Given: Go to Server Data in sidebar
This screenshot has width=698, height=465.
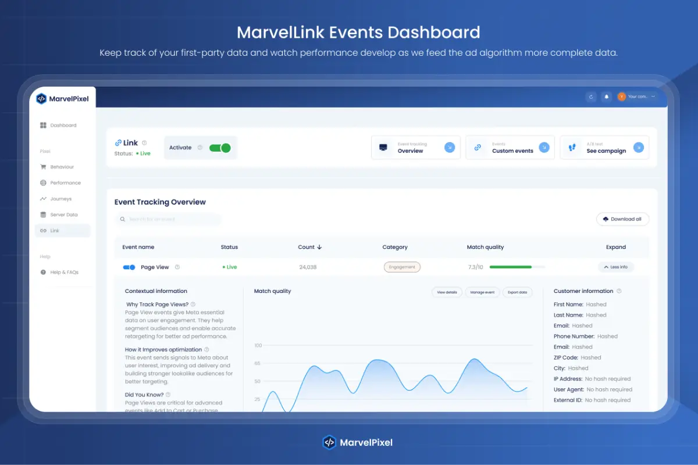Looking at the screenshot, I should [x=63, y=214].
